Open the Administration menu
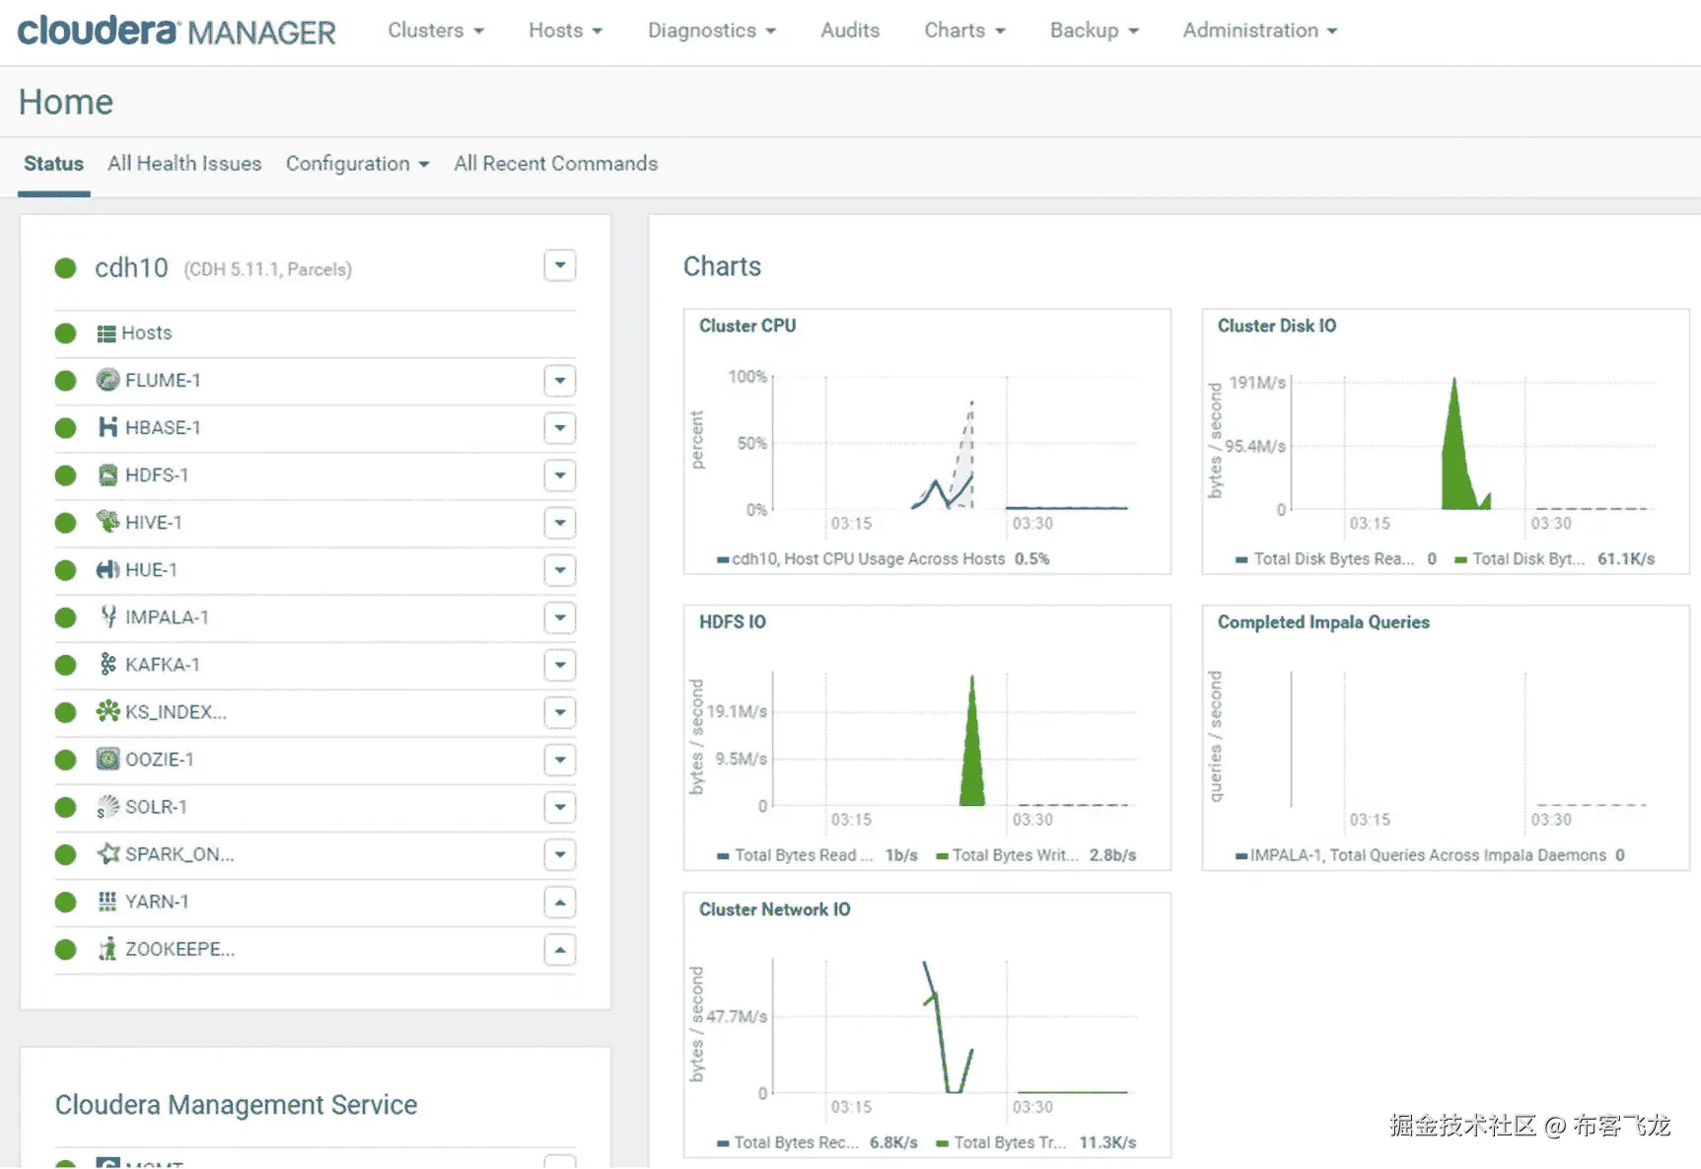The height and width of the screenshot is (1169, 1701). point(1260,31)
